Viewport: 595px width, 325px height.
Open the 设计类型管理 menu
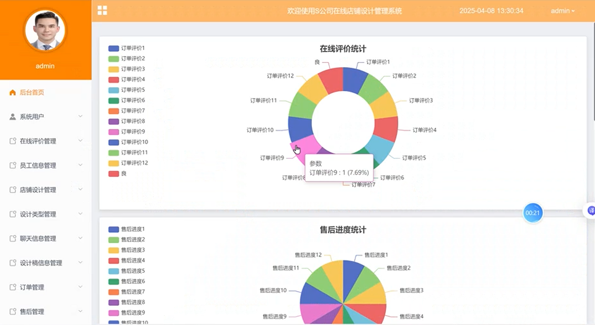coord(45,214)
